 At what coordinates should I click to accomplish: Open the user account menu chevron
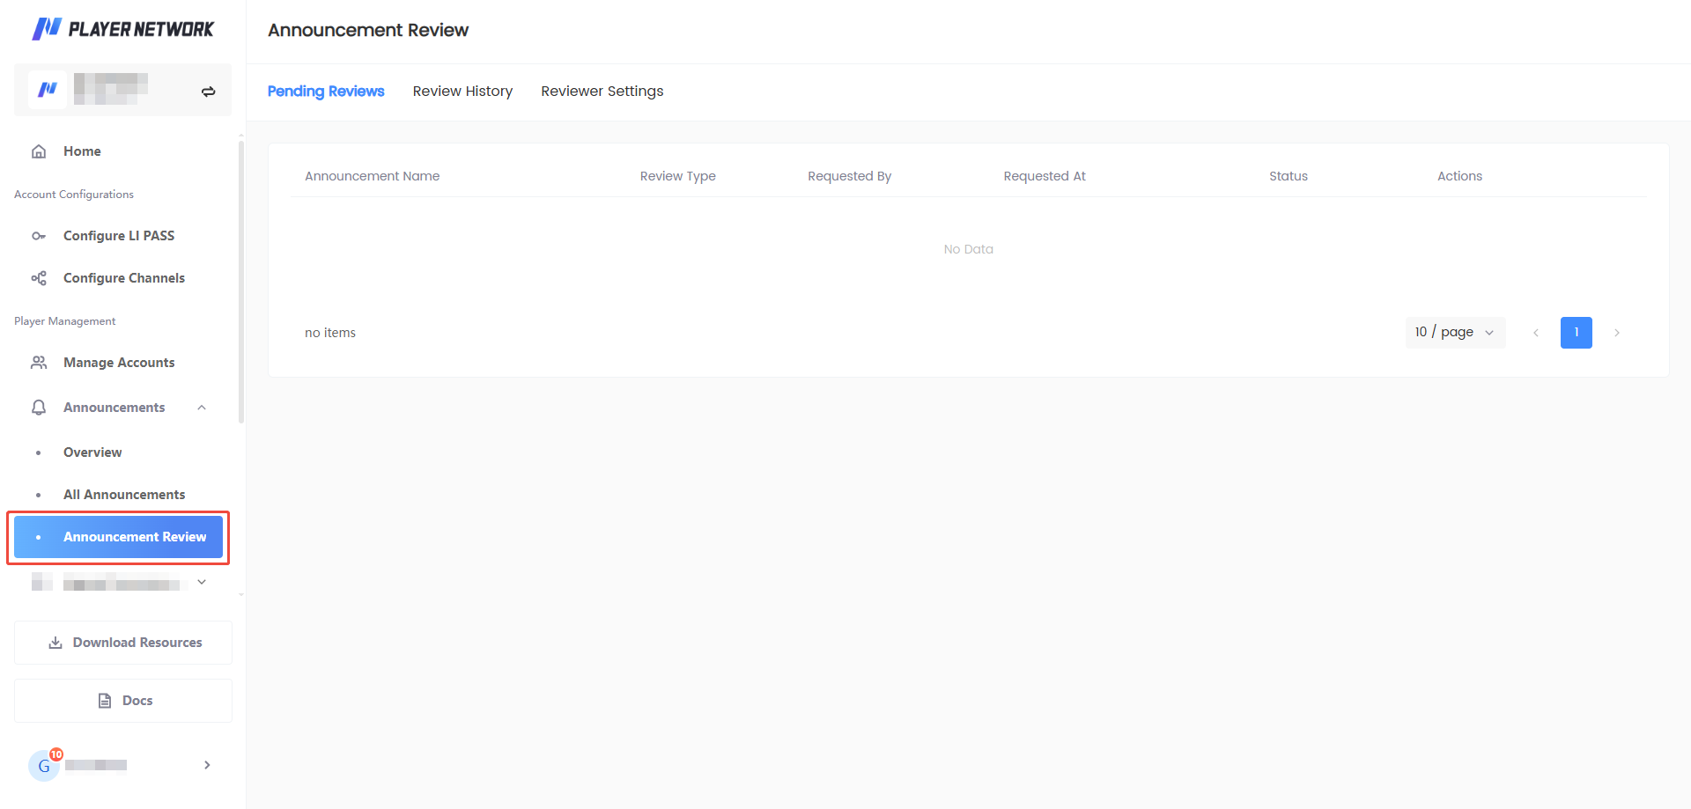click(207, 765)
